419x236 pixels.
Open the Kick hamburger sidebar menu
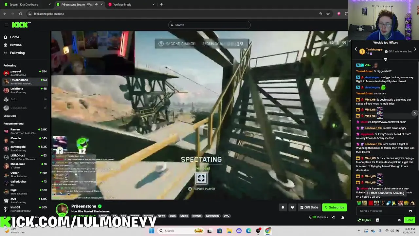6,25
